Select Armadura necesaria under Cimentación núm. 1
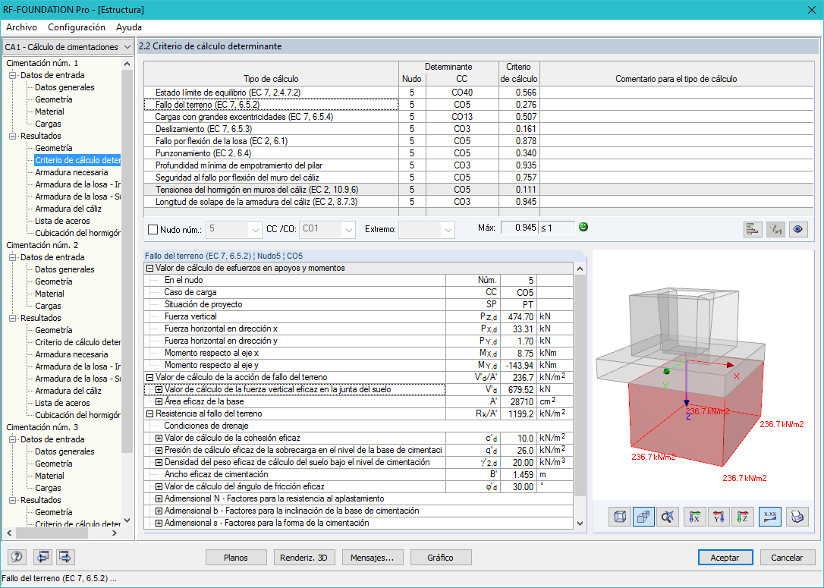The image size is (824, 588). [71, 172]
